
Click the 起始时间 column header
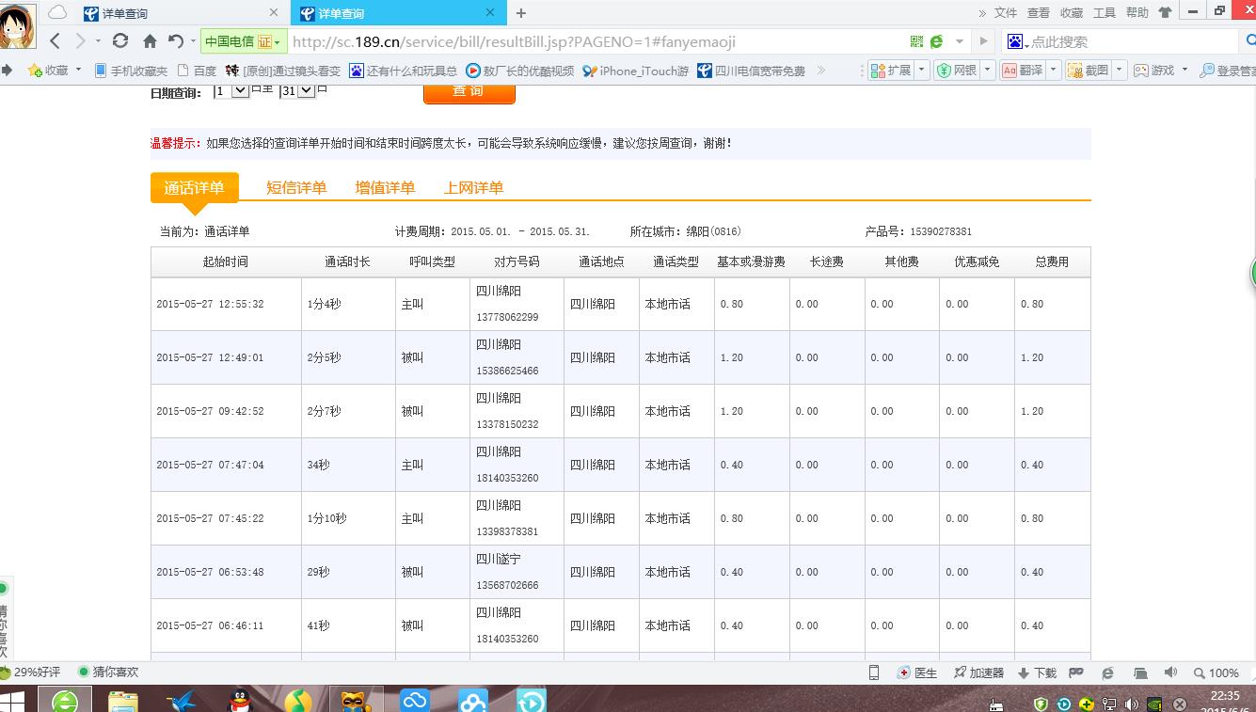click(x=226, y=261)
